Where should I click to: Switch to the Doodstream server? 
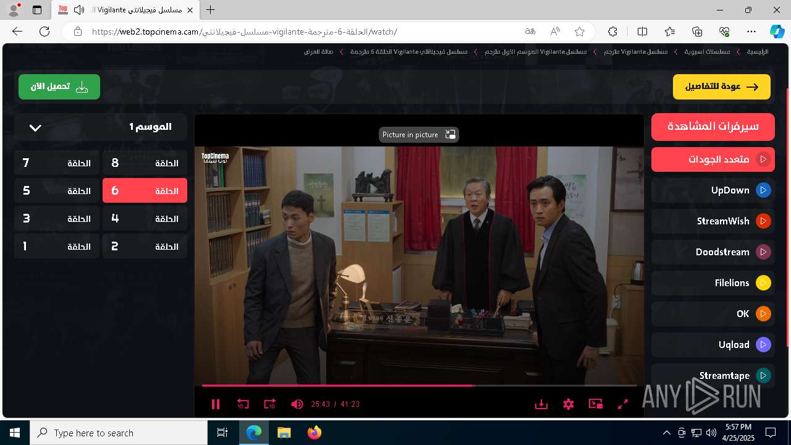pos(713,252)
